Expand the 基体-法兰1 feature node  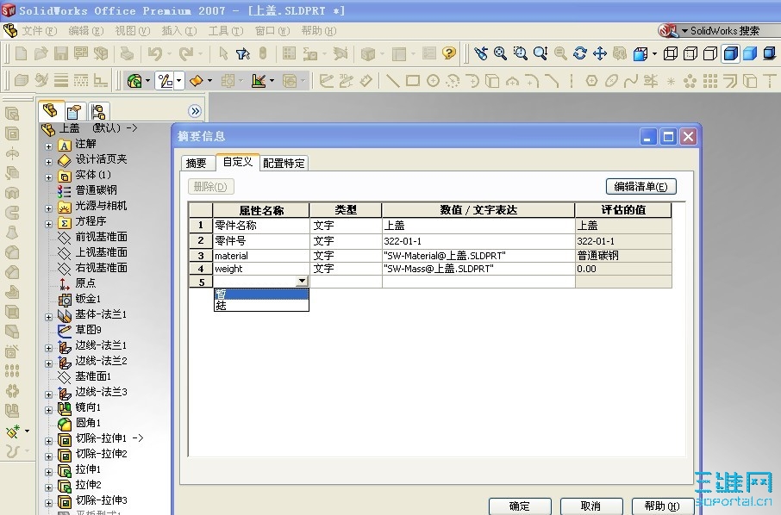pyautogui.click(x=48, y=317)
